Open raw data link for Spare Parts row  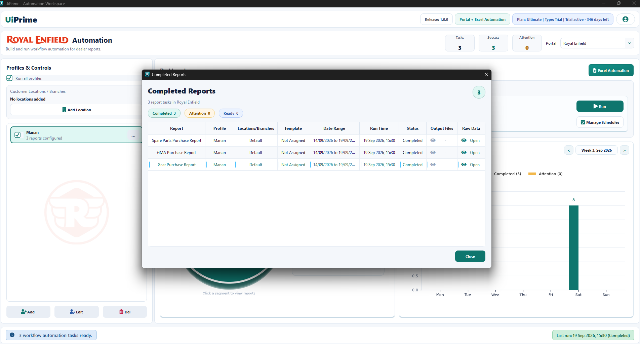point(475,141)
